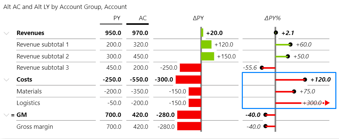The height and width of the screenshot is (139, 339).
Task: Click the Revenues ΔPY% black dot marker
Action: point(276,33)
